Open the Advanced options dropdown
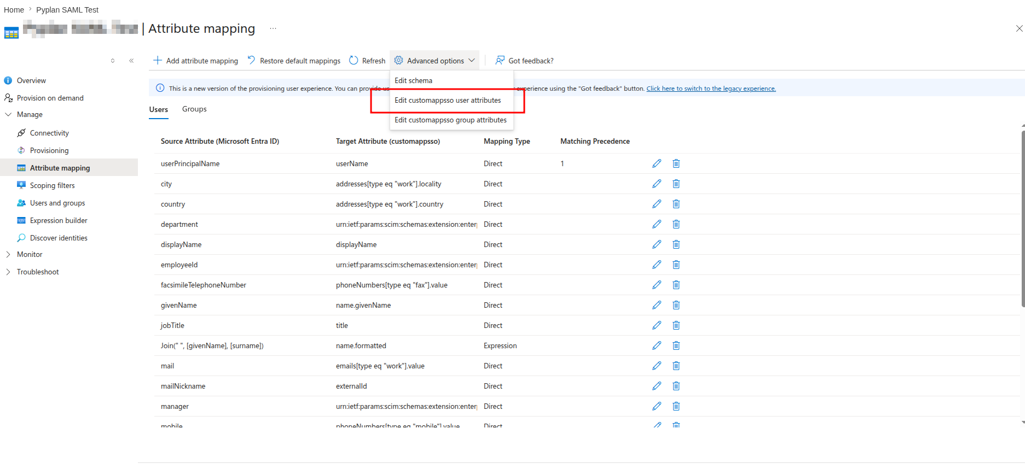The height and width of the screenshot is (469, 1025). click(x=435, y=61)
